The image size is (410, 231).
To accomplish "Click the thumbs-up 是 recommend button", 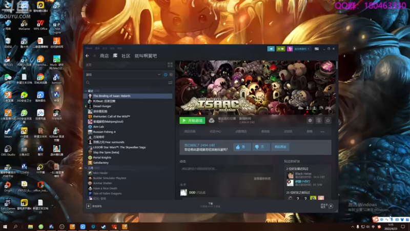I will tap(242, 147).
